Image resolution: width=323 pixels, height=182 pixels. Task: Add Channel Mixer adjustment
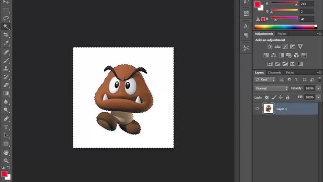point(296,55)
